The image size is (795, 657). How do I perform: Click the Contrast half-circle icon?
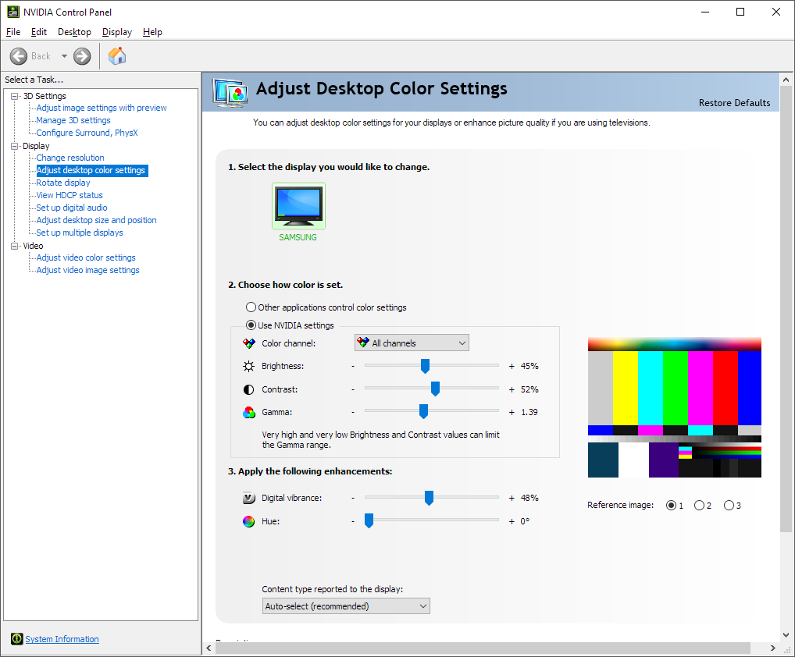[x=248, y=389]
